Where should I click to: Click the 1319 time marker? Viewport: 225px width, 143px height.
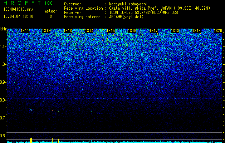196,31
